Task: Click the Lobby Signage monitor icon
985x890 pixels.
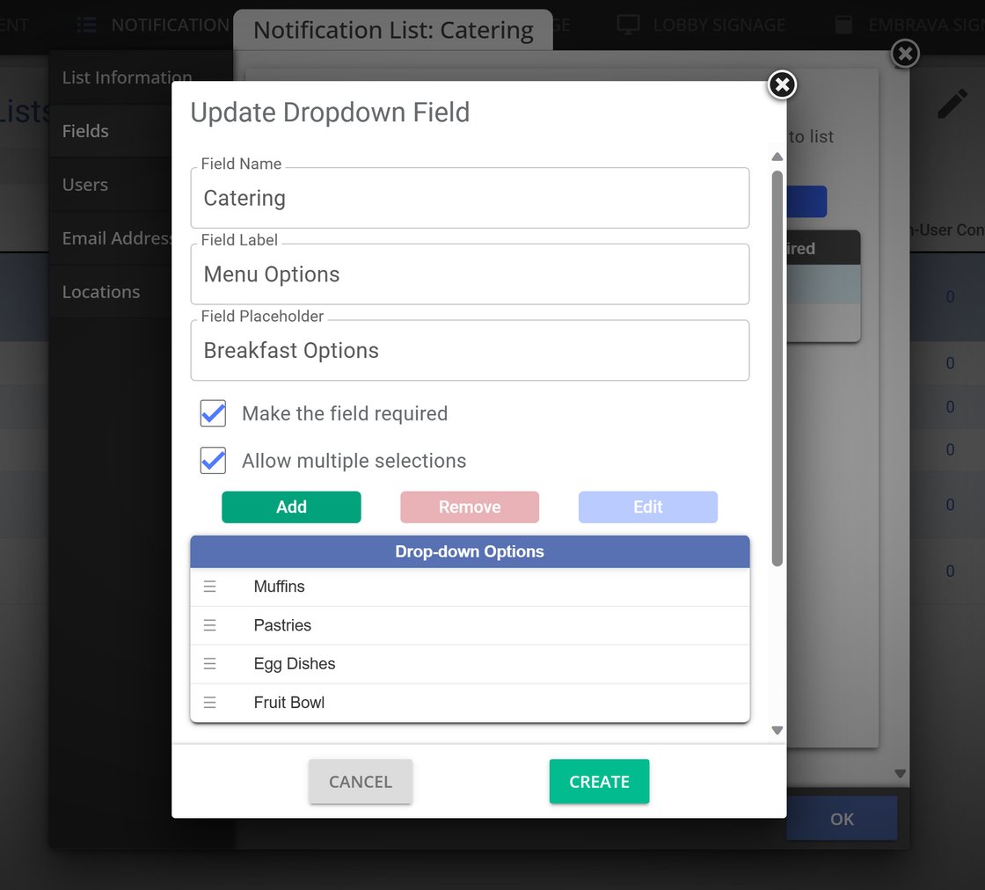Action: coord(628,25)
